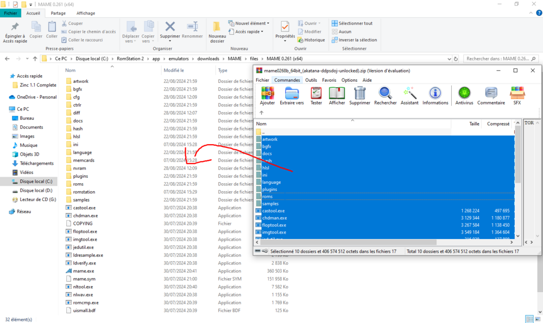543x323 pixels.
Task: Convert archive to SFX with the SFX icon
Action: coord(516,93)
